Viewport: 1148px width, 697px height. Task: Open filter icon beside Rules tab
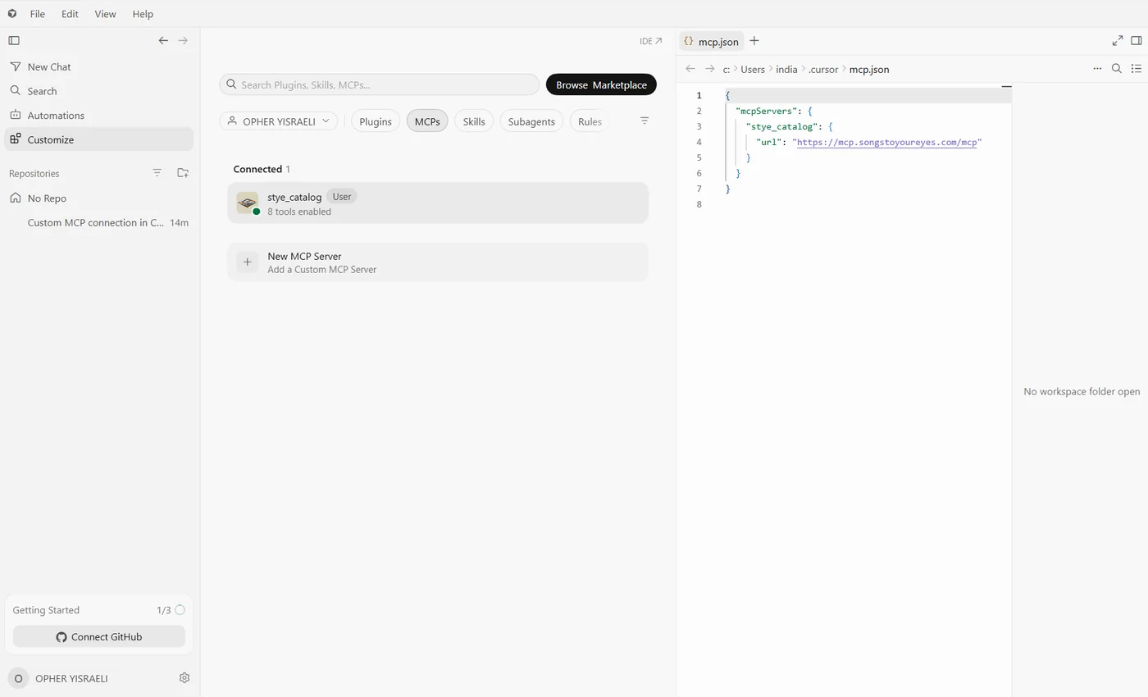coord(645,121)
